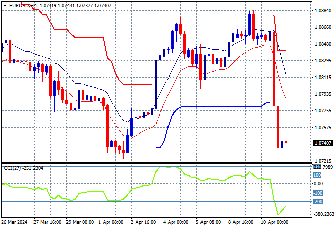Screen dimensions: 335x228
Task: Click the -100 CCI level label
Action: pyautogui.click(x=318, y=193)
